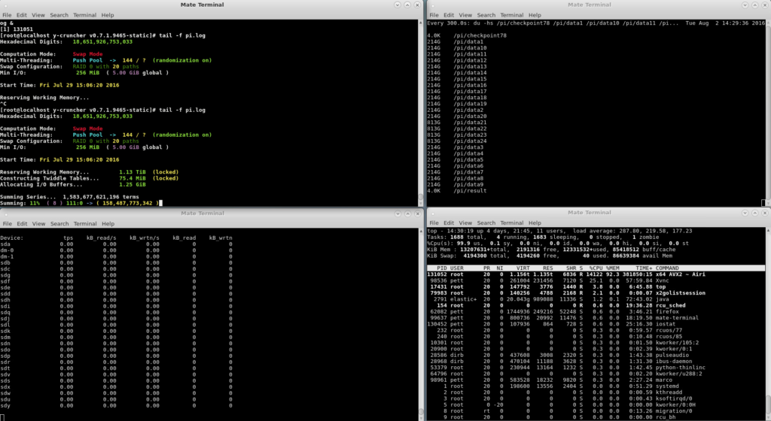The height and width of the screenshot is (421, 771).
Task: Maximize the du watch Mate Terminal window
Action: (754, 5)
